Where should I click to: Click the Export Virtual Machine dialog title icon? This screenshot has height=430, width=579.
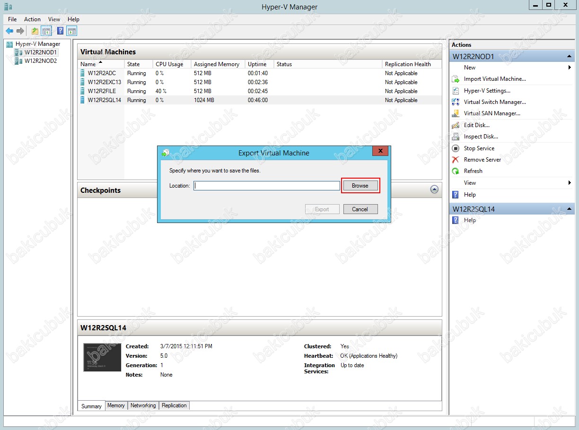click(166, 153)
